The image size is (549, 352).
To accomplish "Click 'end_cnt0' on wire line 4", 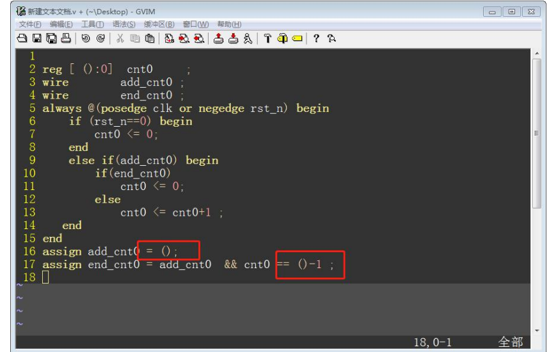I will (x=147, y=95).
